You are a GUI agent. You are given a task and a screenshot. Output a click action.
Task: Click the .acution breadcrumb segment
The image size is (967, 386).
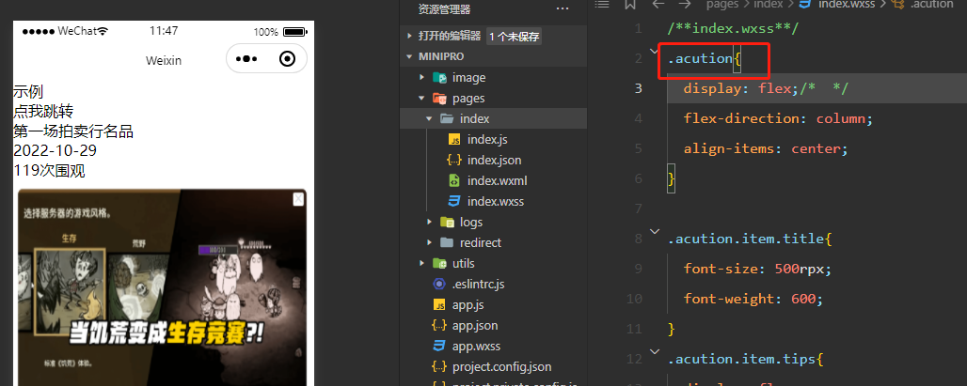tap(932, 5)
